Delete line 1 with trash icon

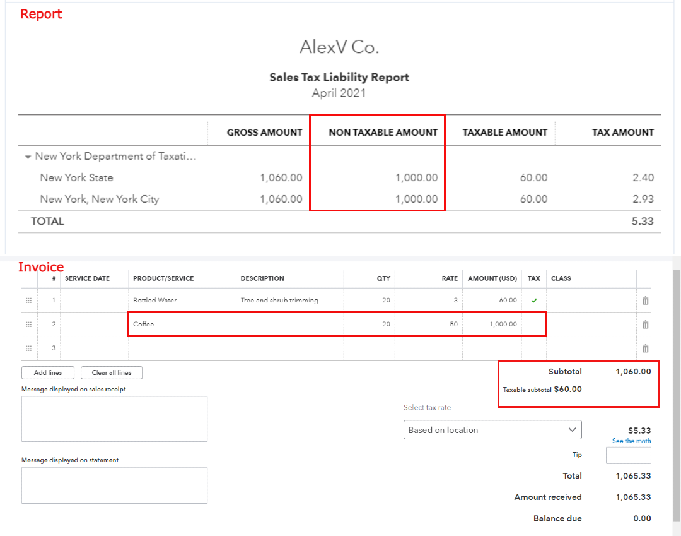(645, 301)
